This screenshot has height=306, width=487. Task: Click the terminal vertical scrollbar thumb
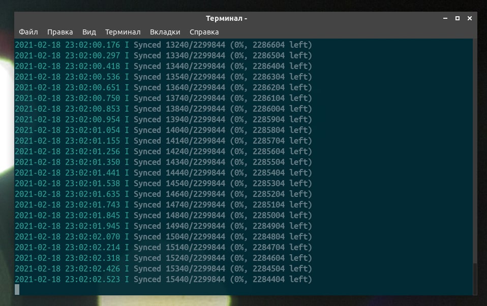coord(475,279)
